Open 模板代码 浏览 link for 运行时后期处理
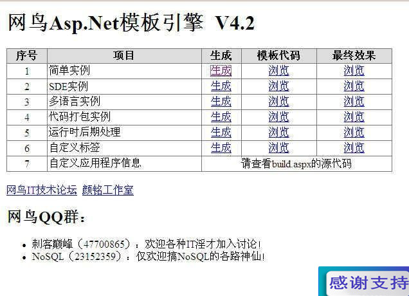The image size is (409, 296). tap(279, 133)
